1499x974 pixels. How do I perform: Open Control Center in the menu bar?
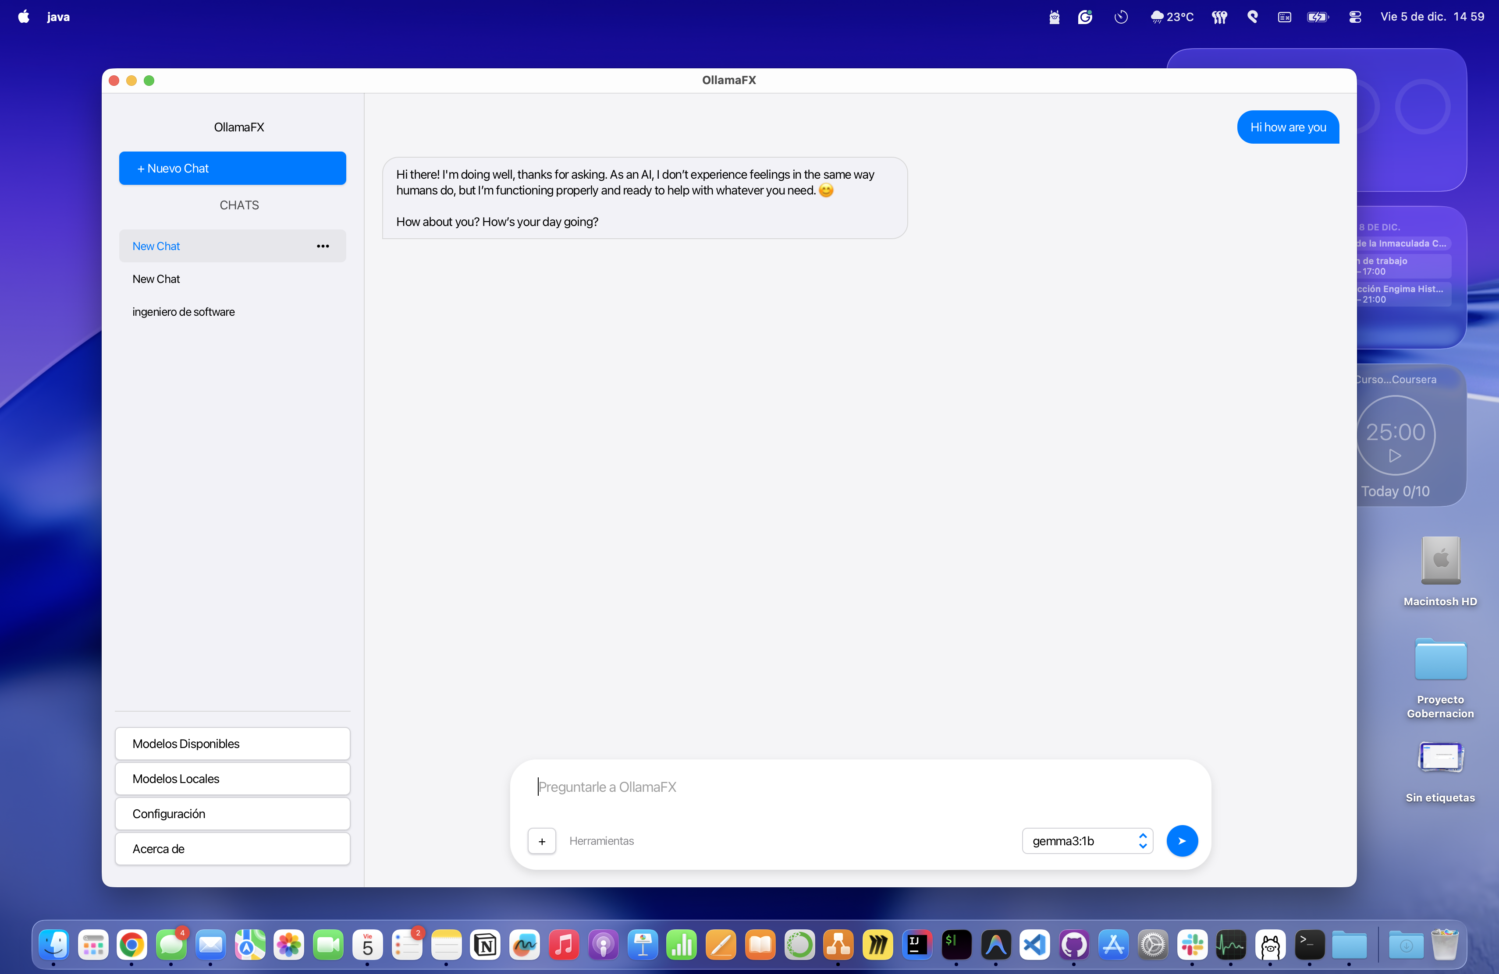click(1355, 16)
